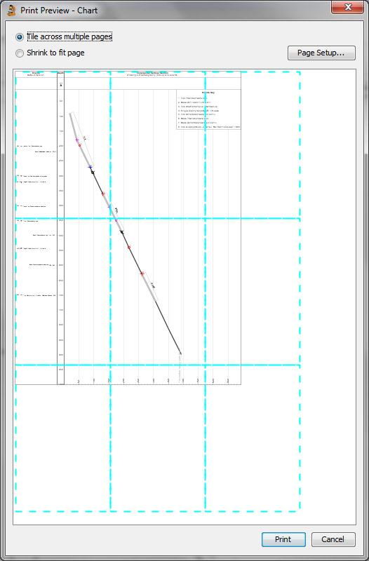Click the upper black diamond marker
Image resolution: width=369 pixels, height=561 pixels.
coord(93,173)
